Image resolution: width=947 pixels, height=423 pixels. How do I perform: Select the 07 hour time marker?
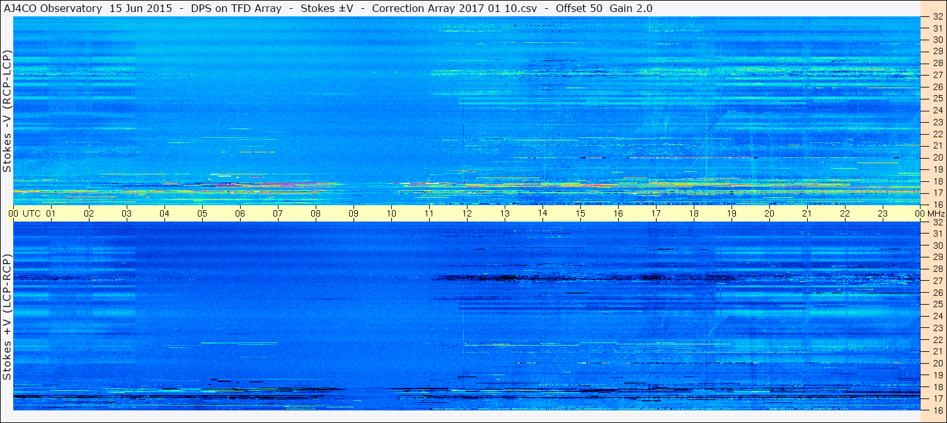(278, 213)
